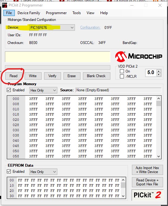Click Program Memory scrollbar down arrow

(159, 156)
